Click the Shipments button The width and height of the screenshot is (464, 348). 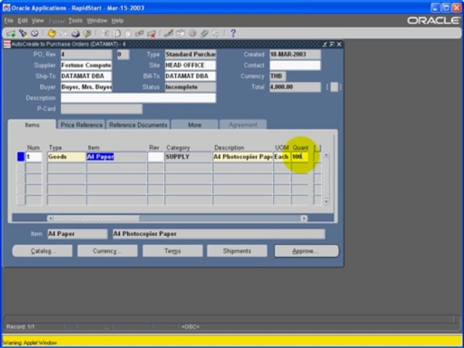[x=237, y=251]
